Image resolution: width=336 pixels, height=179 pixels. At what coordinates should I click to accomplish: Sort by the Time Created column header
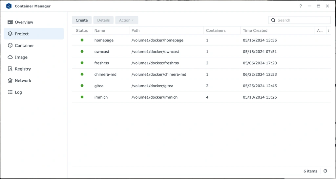(278, 30)
